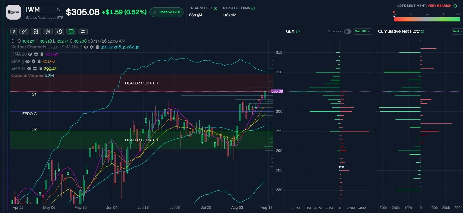Click the HMA 20 indicator name
Image resolution: width=463 pixels, height=213 pixels.
click(19, 54)
